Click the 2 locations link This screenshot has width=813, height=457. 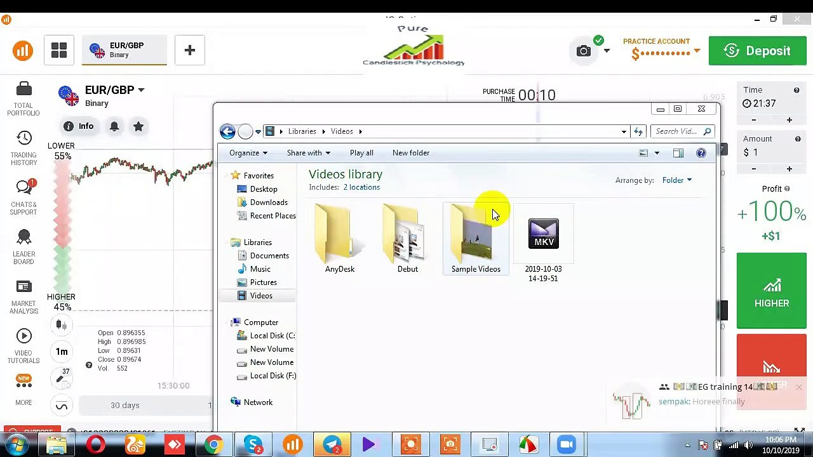(x=361, y=187)
